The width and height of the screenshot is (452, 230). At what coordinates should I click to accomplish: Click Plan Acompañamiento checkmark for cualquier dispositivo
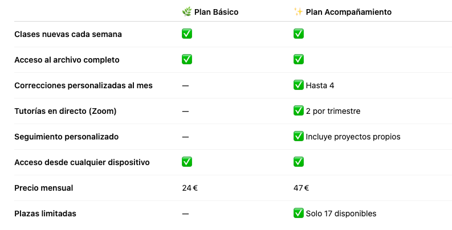point(298,162)
